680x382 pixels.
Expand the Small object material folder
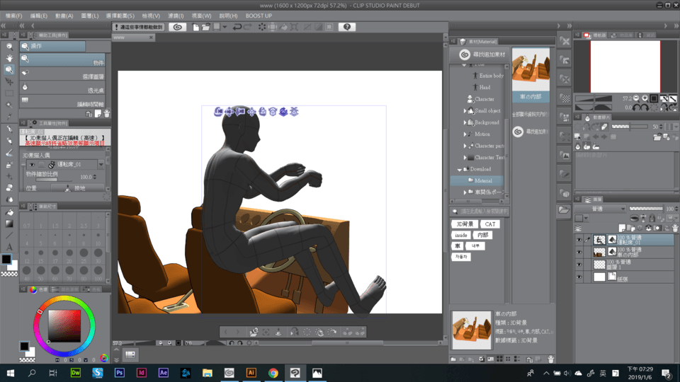tap(465, 111)
